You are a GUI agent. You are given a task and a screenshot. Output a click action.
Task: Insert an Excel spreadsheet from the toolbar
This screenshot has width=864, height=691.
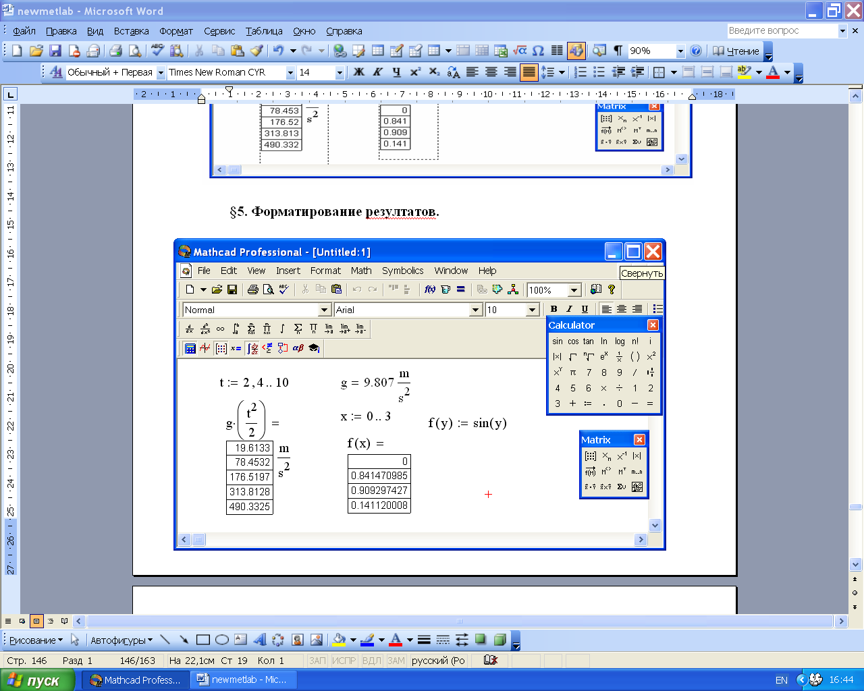point(501,51)
